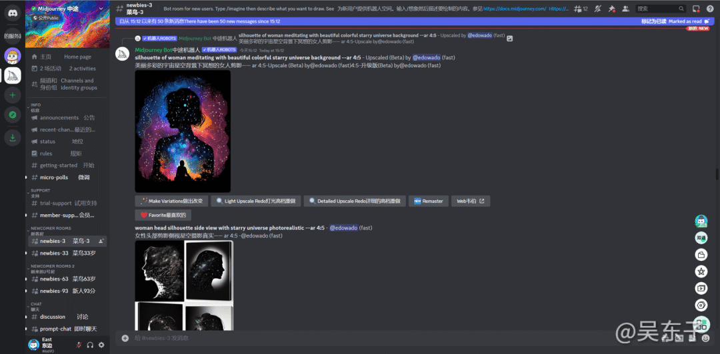
Task: Open user settings gear icon
Action: click(x=101, y=345)
